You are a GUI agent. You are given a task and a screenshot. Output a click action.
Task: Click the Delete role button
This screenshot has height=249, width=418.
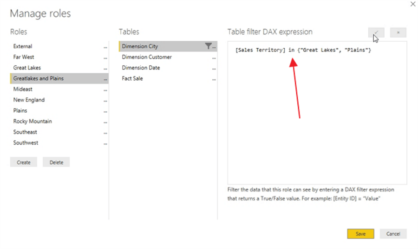56,162
